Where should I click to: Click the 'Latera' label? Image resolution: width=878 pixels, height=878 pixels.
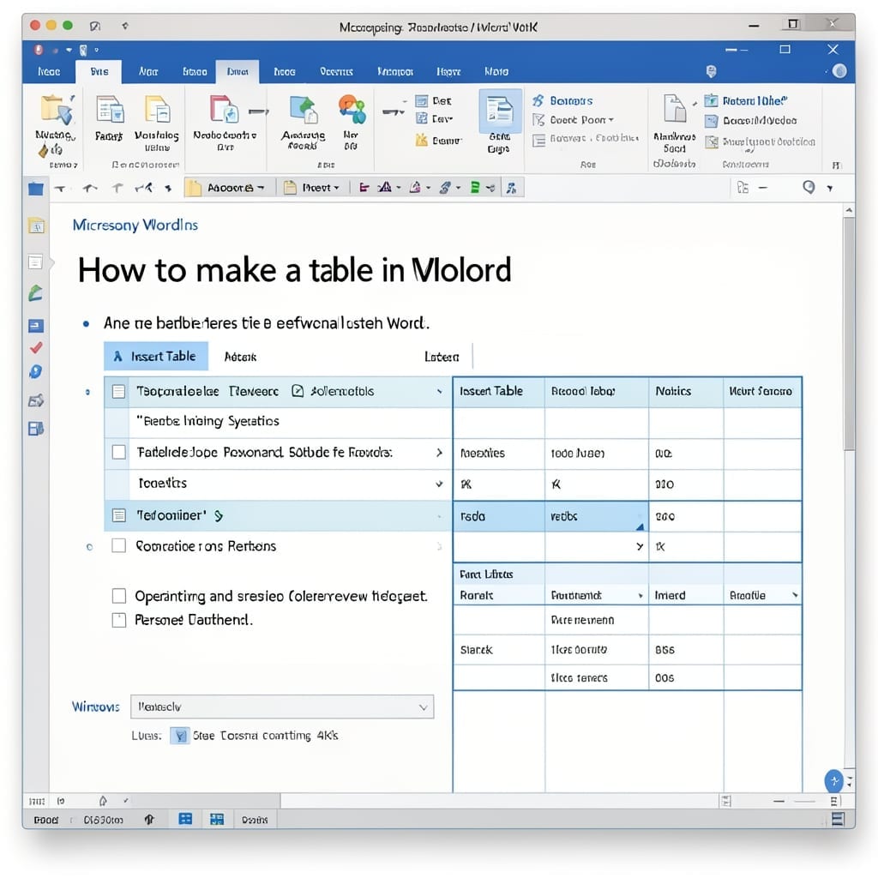tap(442, 357)
